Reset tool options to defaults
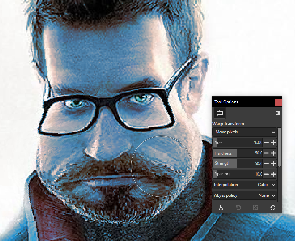This screenshot has width=295, height=241. (273, 208)
